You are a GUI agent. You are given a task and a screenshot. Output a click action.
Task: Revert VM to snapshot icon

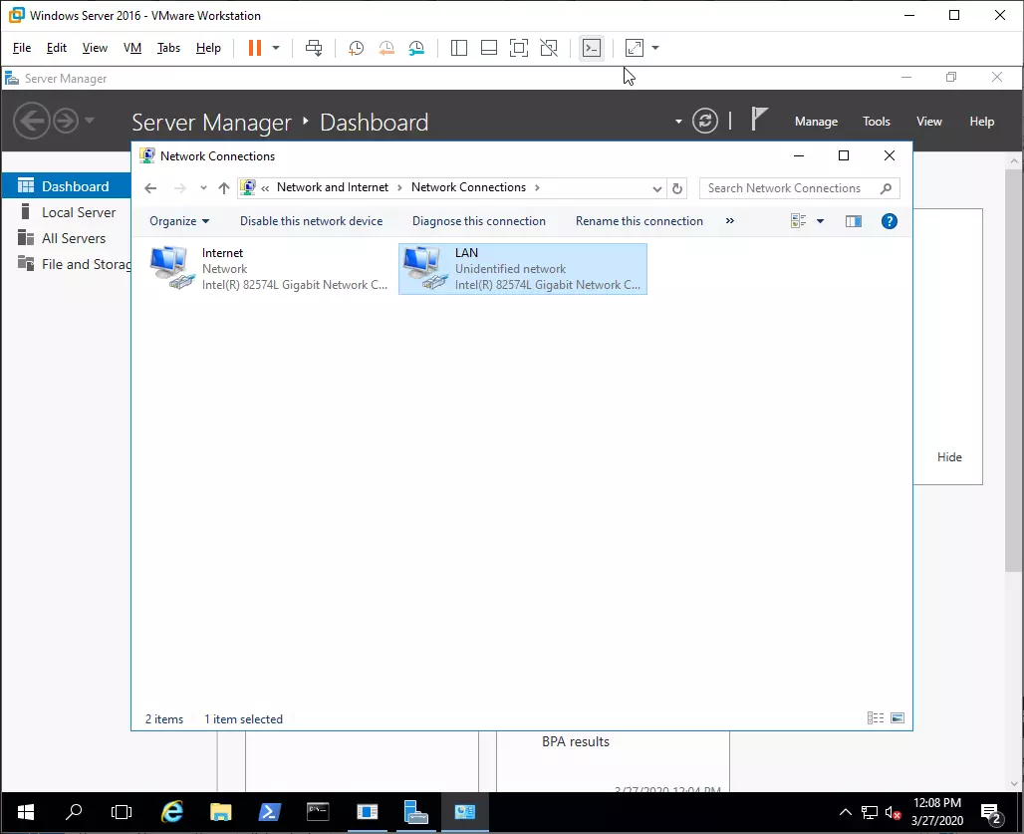point(386,48)
